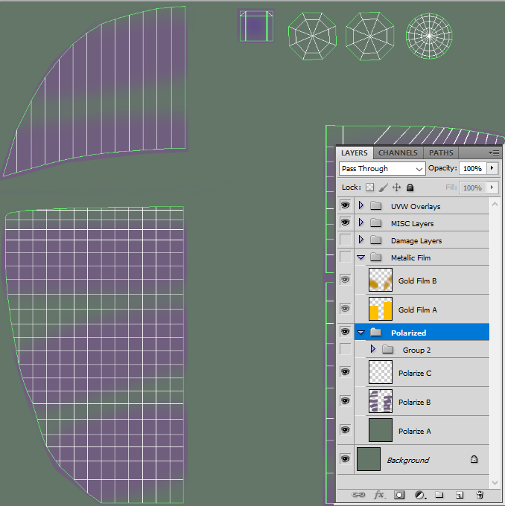Open the Opacity slider arrow

(x=492, y=168)
